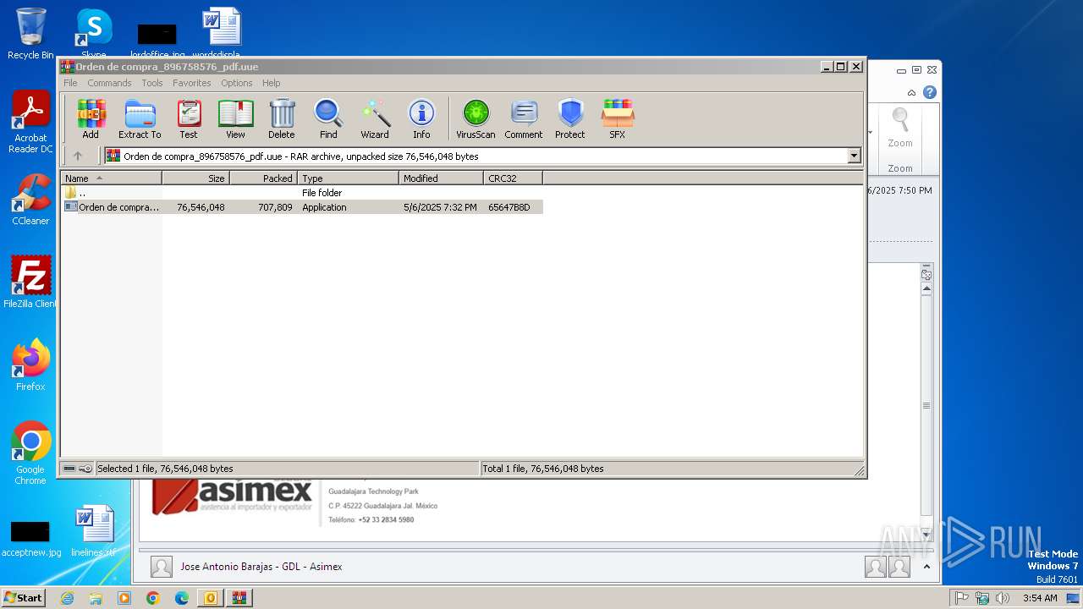Image resolution: width=1083 pixels, height=609 pixels.
Task: Open FileZilla Client desktop icon
Action: pyautogui.click(x=30, y=283)
